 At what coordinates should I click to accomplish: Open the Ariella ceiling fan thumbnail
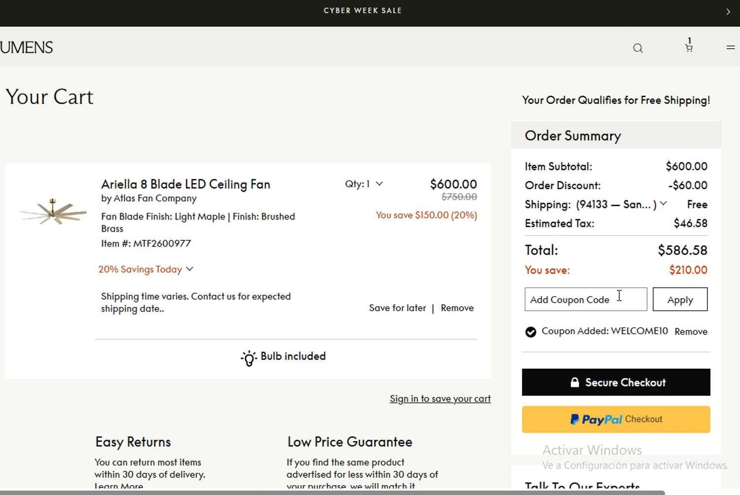[x=53, y=212]
